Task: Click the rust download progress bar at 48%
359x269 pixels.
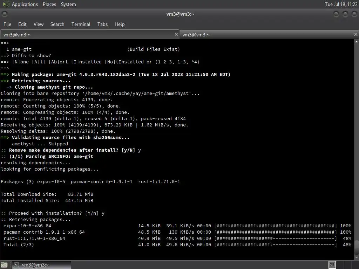Action: point(276,238)
